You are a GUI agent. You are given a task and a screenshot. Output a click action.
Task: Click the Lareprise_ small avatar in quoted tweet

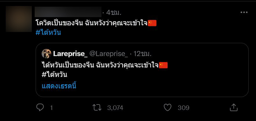(x=46, y=54)
